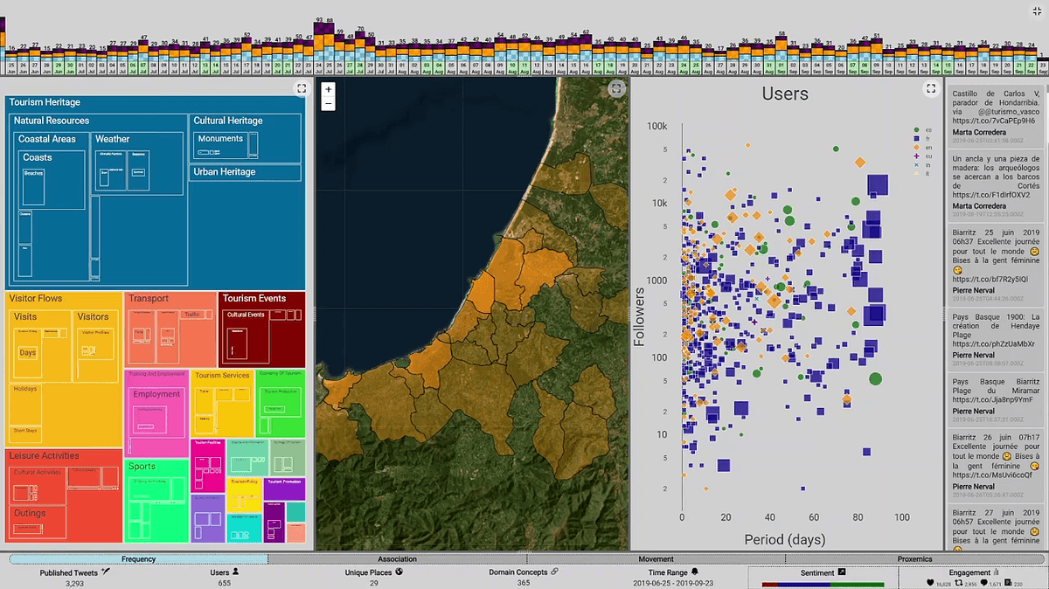Toggle the 'in' language in legend
The image size is (1049, 589).
coord(922,164)
